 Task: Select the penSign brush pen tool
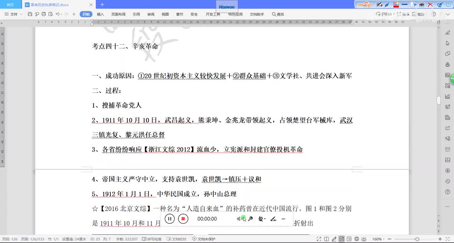click(x=388, y=5)
